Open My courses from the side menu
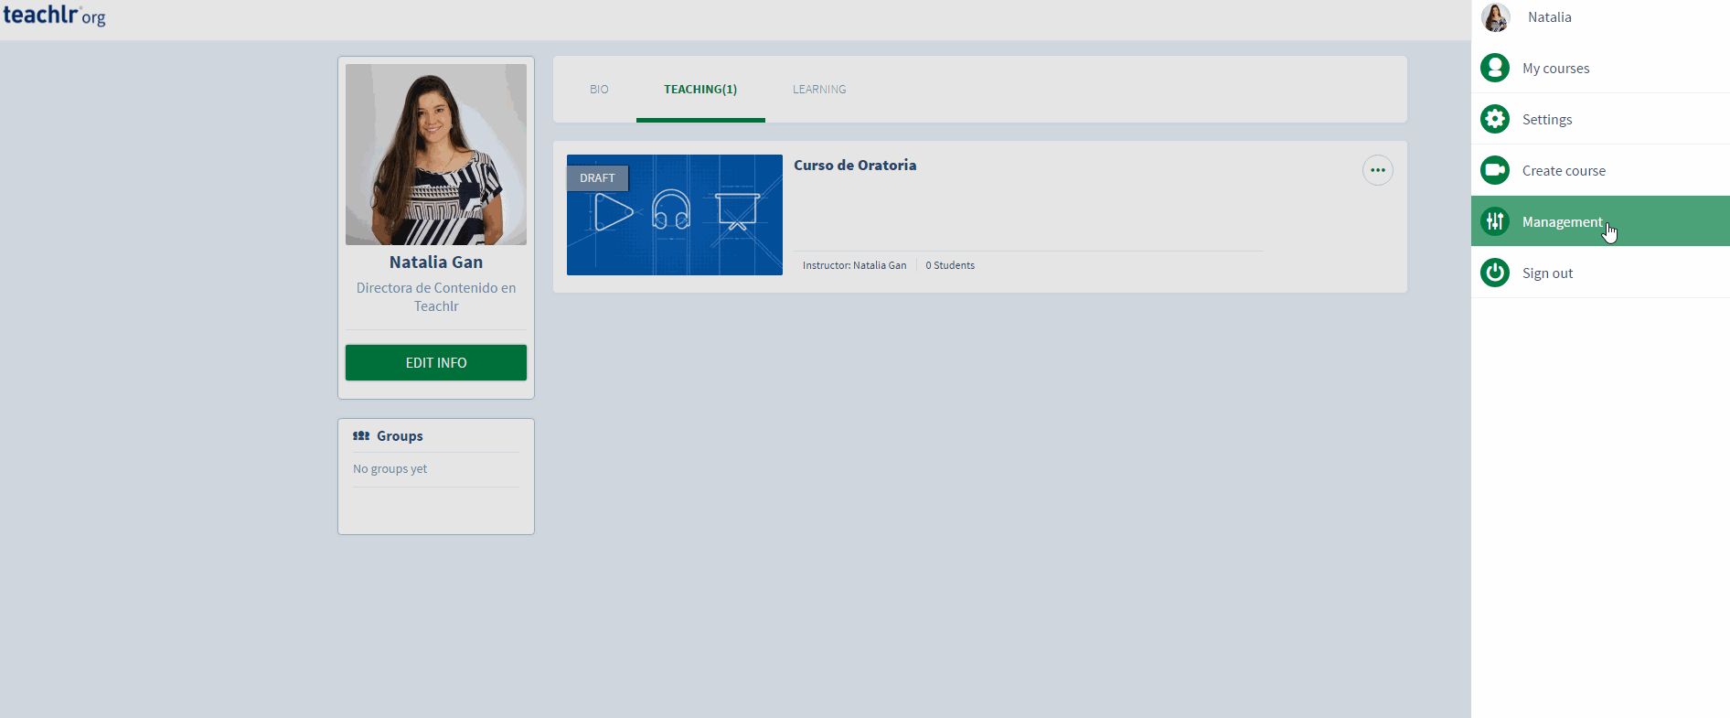Screen dimensions: 1730x718 point(1555,69)
